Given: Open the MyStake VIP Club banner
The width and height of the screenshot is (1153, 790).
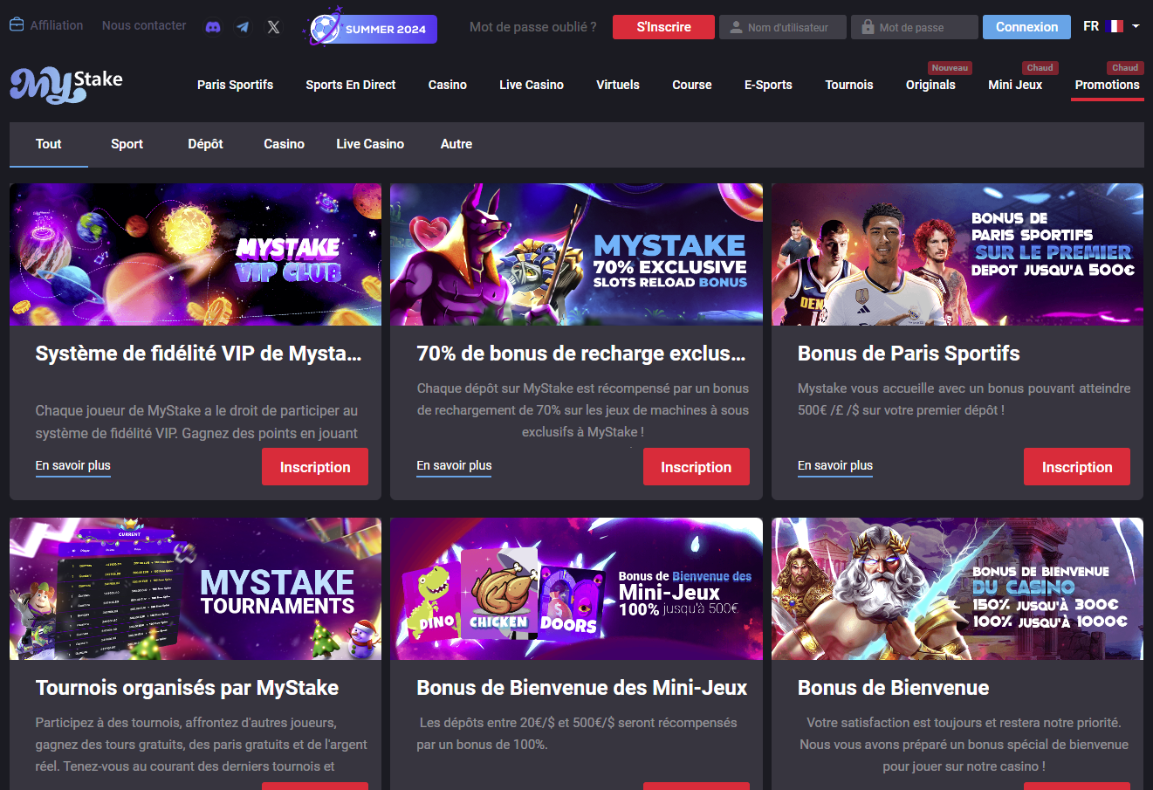Looking at the screenshot, I should point(196,254).
